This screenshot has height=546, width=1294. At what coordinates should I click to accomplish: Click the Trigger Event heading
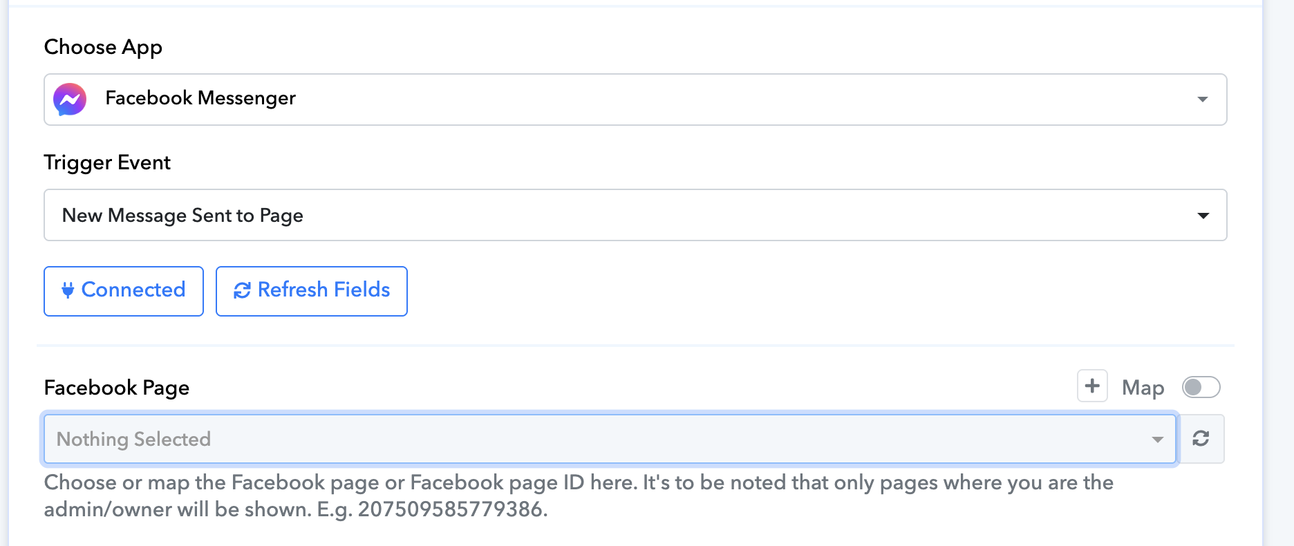tap(107, 162)
